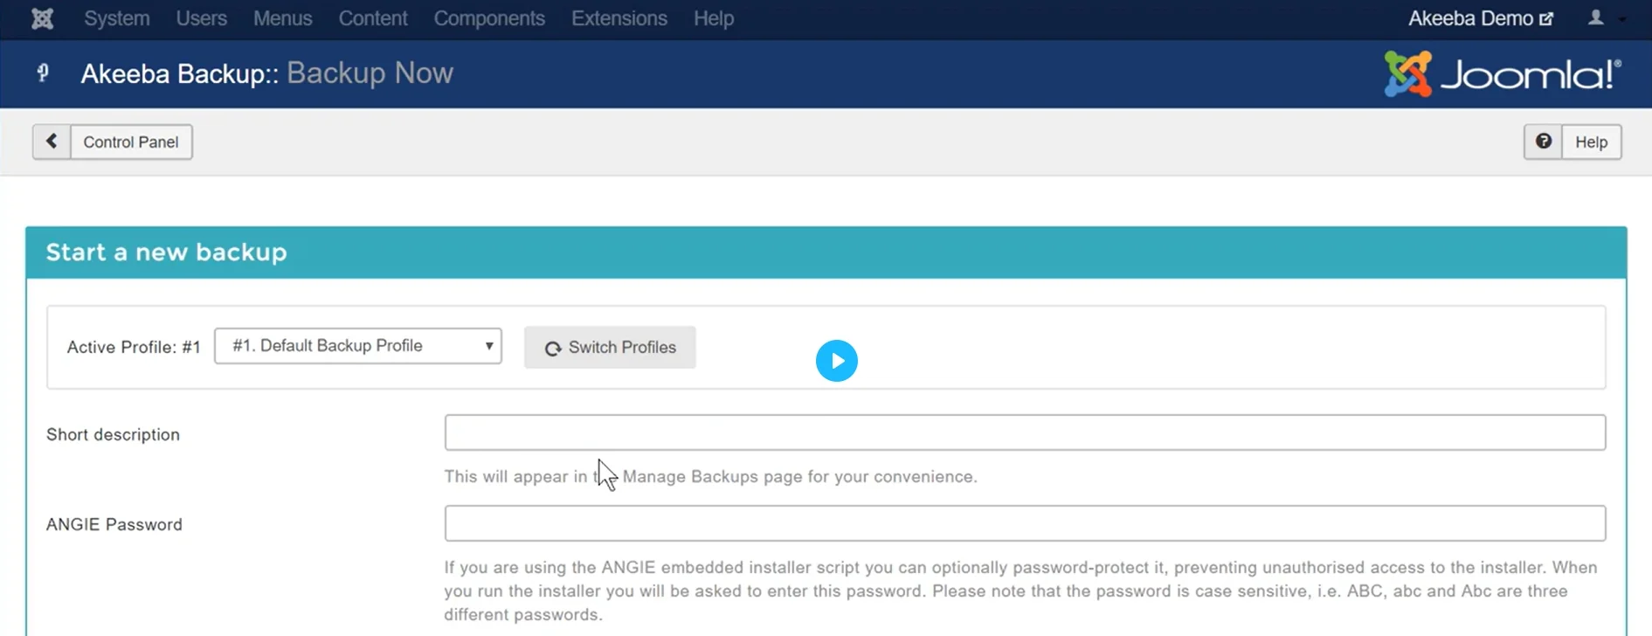Open the Users menu
Viewport: 1652px width, 636px height.
202,18
